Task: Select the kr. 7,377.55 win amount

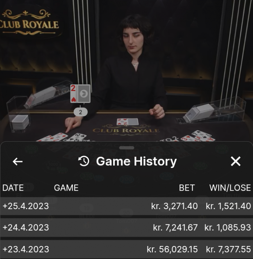Action: pos(228,249)
